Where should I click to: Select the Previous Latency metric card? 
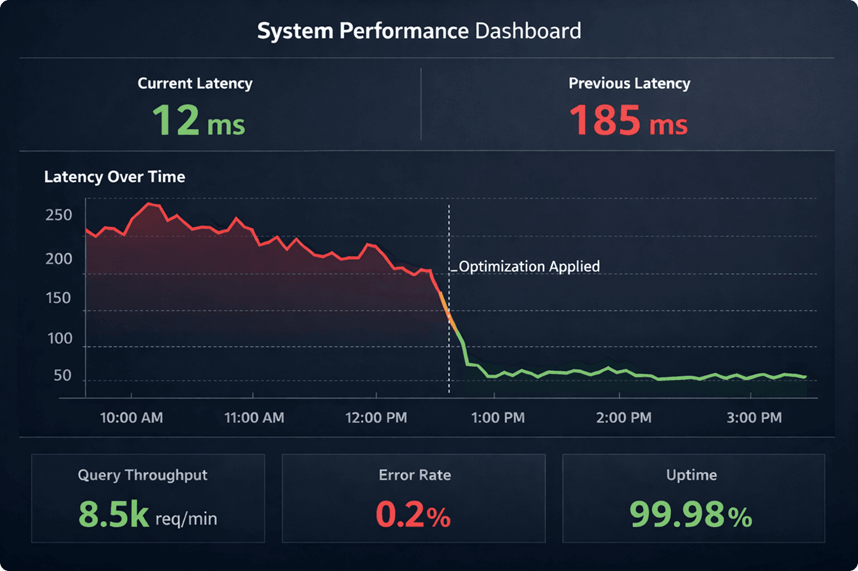(628, 104)
